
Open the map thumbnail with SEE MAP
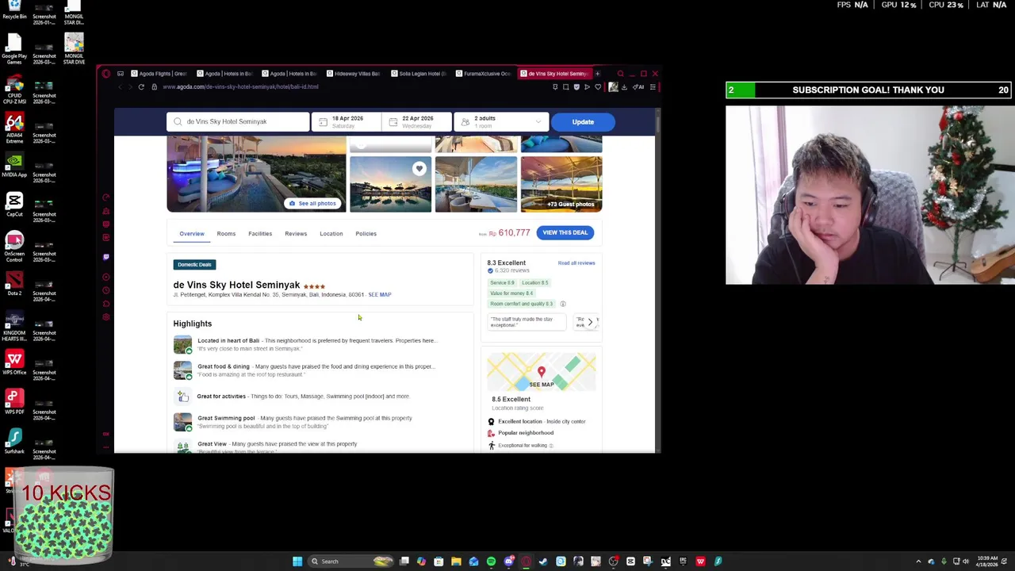(x=542, y=372)
